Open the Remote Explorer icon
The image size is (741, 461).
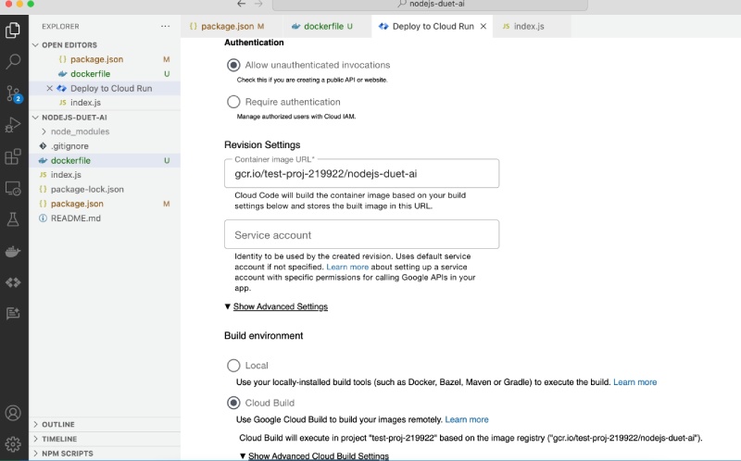pos(13,188)
